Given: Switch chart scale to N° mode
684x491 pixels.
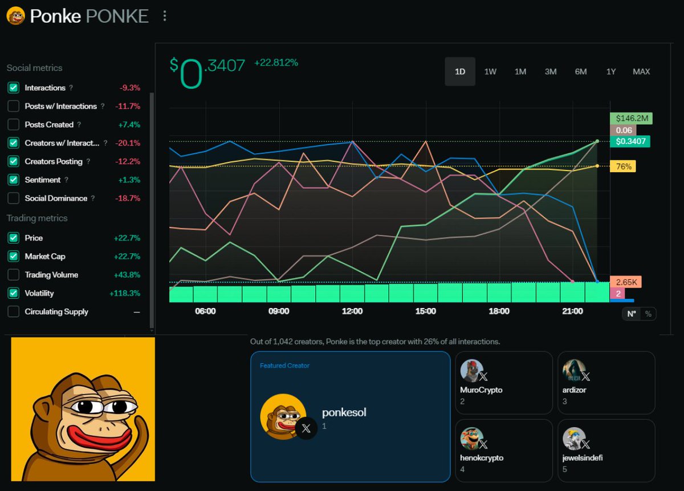Looking at the screenshot, I should 632,314.
